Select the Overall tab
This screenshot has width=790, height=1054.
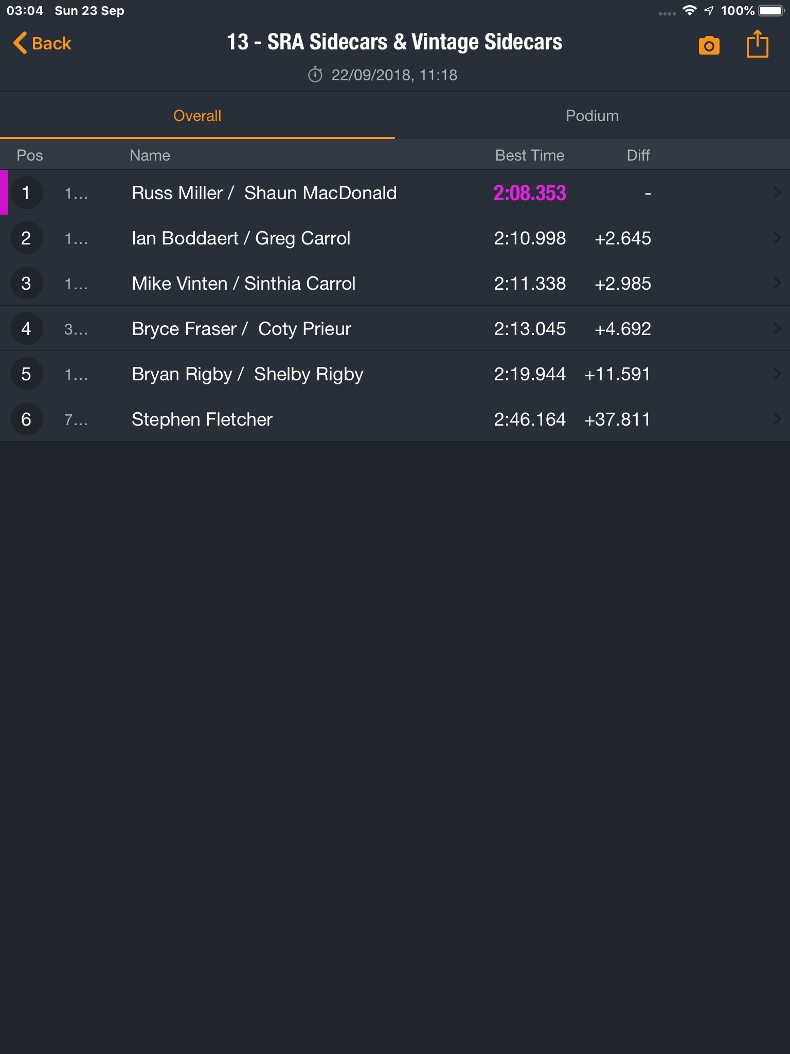click(197, 116)
